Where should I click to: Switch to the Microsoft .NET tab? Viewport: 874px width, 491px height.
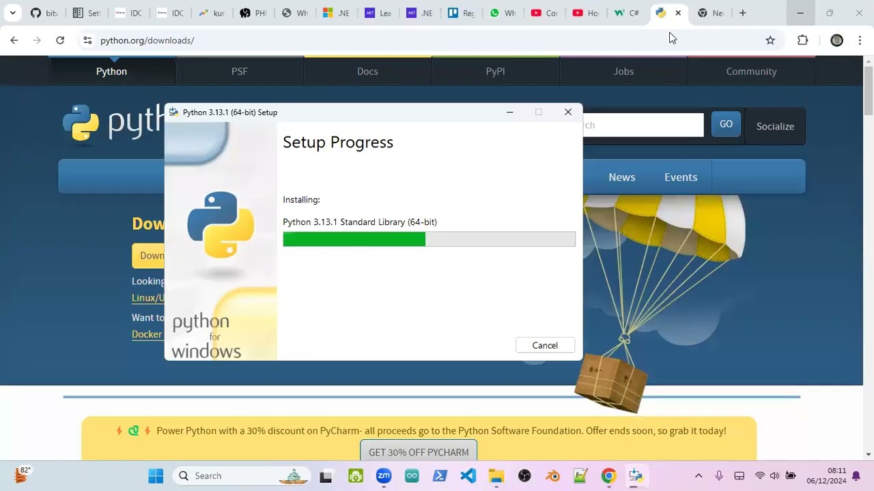point(336,13)
